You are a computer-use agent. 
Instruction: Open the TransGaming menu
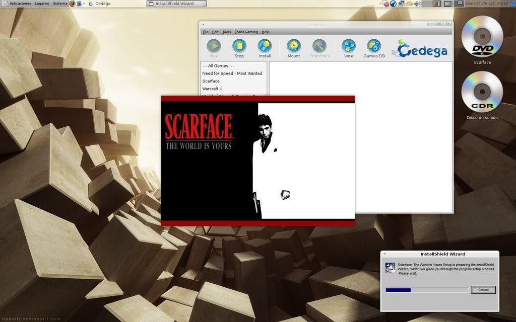tap(246, 32)
